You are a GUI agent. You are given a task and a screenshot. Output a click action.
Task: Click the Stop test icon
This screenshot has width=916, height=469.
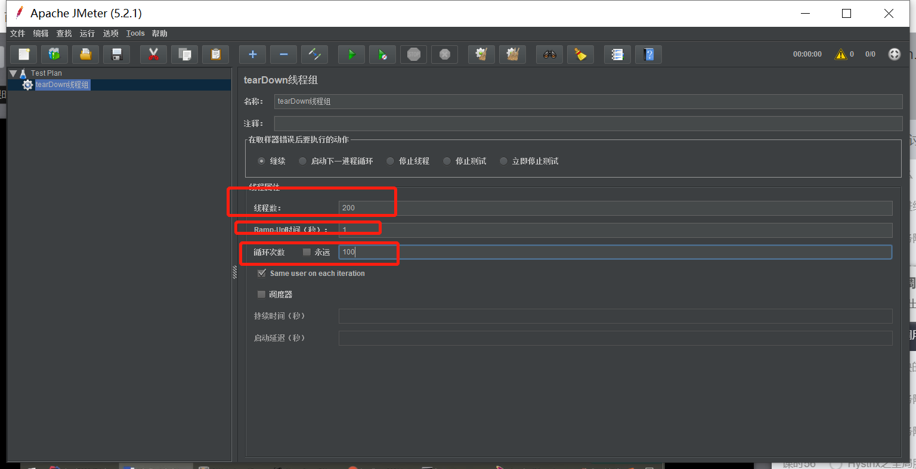point(414,54)
